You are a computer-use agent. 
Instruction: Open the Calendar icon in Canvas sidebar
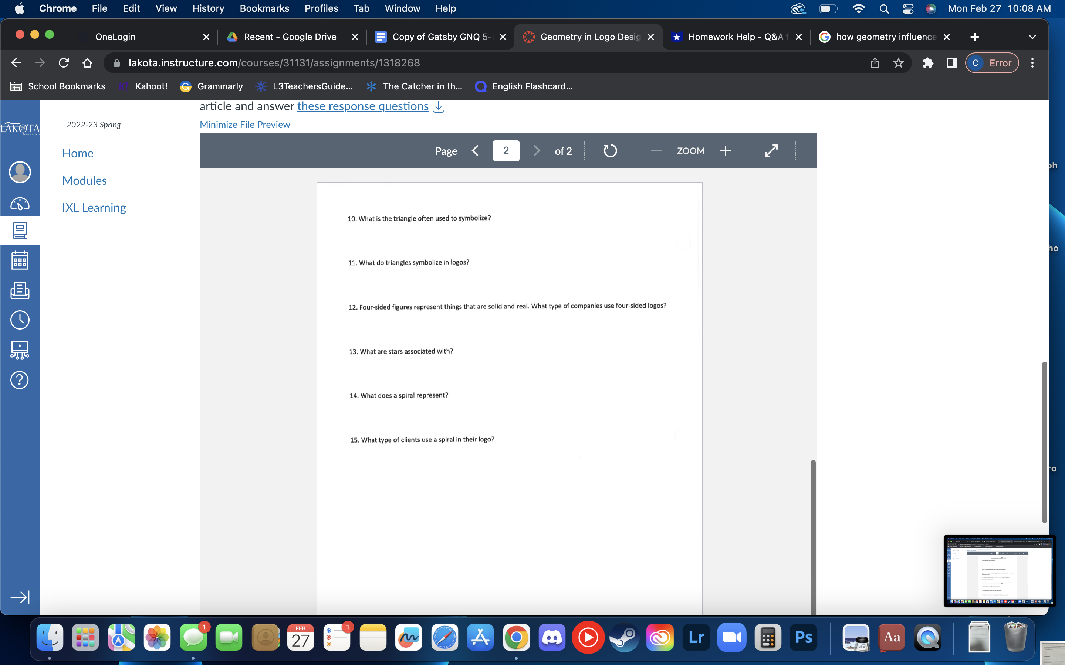click(x=20, y=260)
